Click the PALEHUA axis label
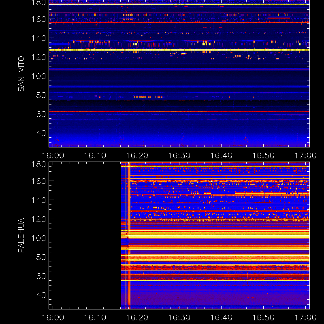 [21, 235]
